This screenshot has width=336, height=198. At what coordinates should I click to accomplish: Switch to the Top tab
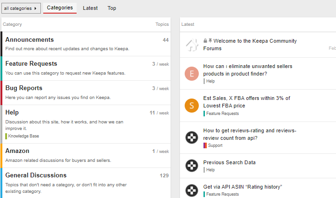click(112, 8)
